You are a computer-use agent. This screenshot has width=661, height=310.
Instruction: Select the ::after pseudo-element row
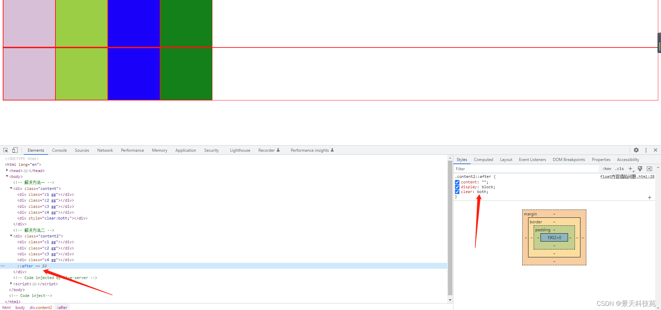pyautogui.click(x=223, y=266)
